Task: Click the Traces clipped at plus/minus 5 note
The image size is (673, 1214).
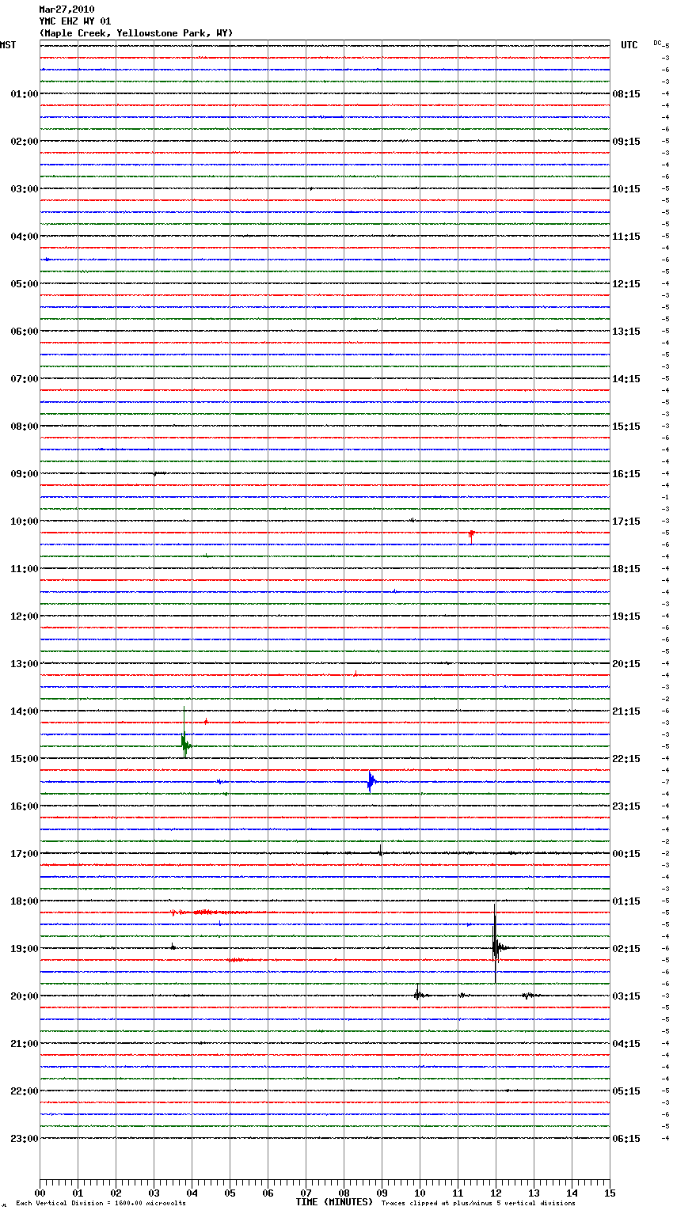Action: click(478, 1204)
